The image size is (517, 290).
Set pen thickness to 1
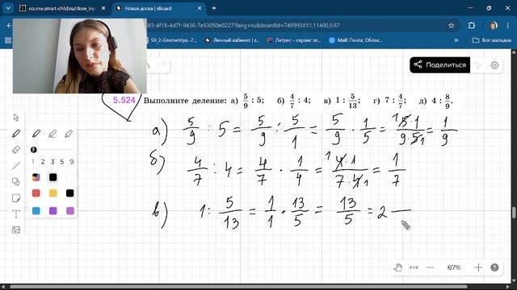click(33, 161)
